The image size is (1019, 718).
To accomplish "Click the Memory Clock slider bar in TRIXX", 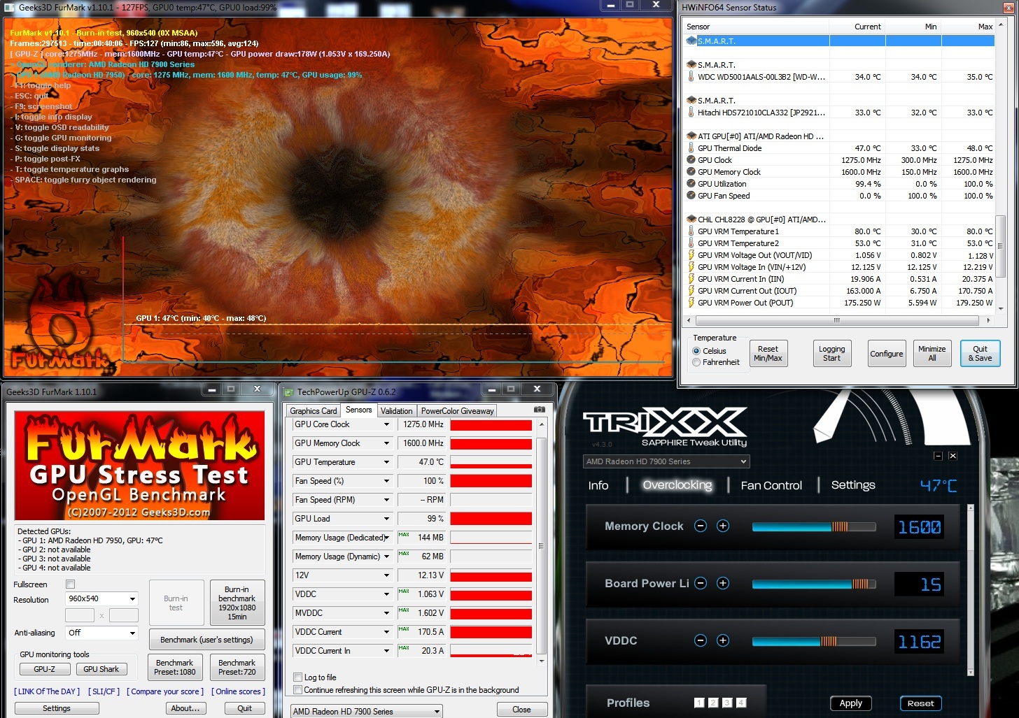I will tap(814, 526).
